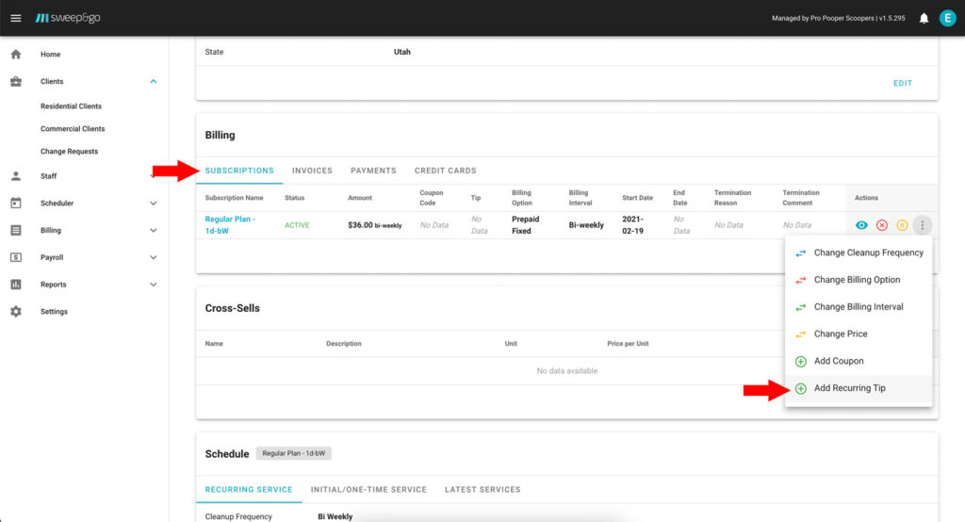Click the Settings gear icon

[16, 312]
